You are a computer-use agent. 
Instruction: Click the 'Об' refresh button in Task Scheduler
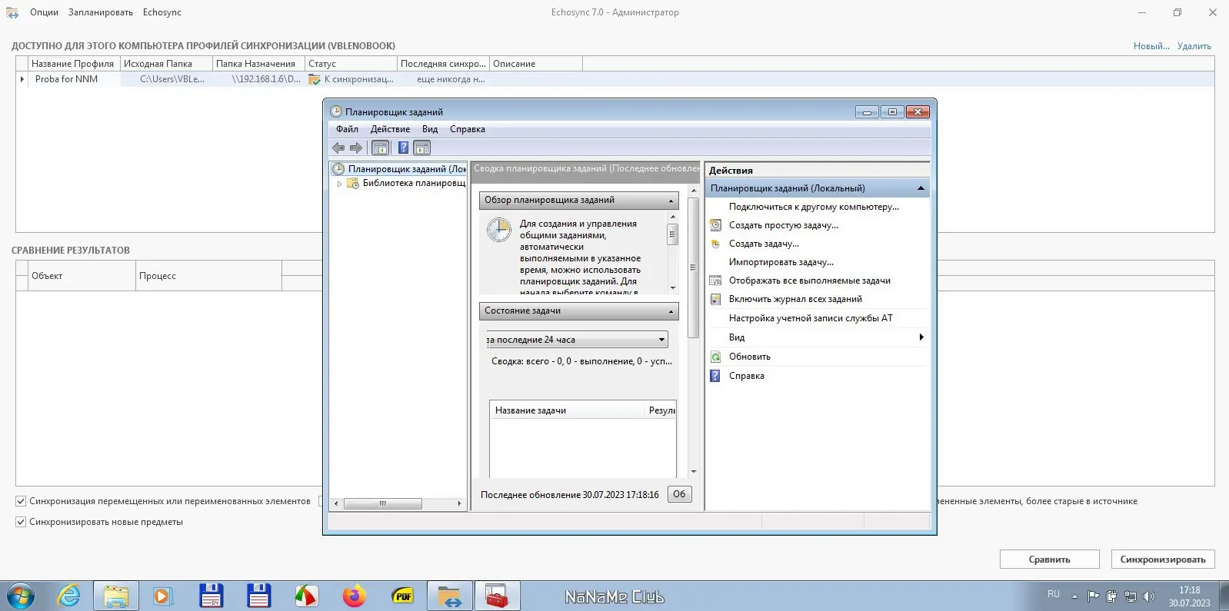pos(679,494)
